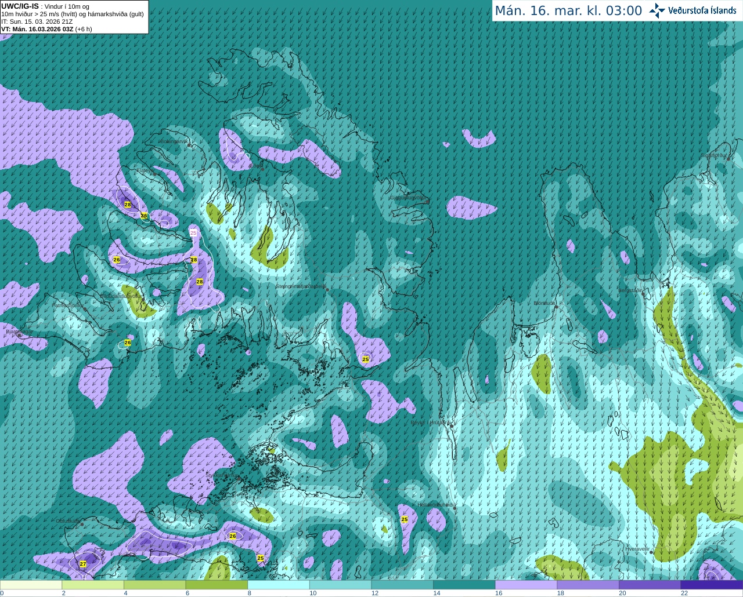Click the Bjargtangar station label
743x597 pixels.
click(x=19, y=332)
